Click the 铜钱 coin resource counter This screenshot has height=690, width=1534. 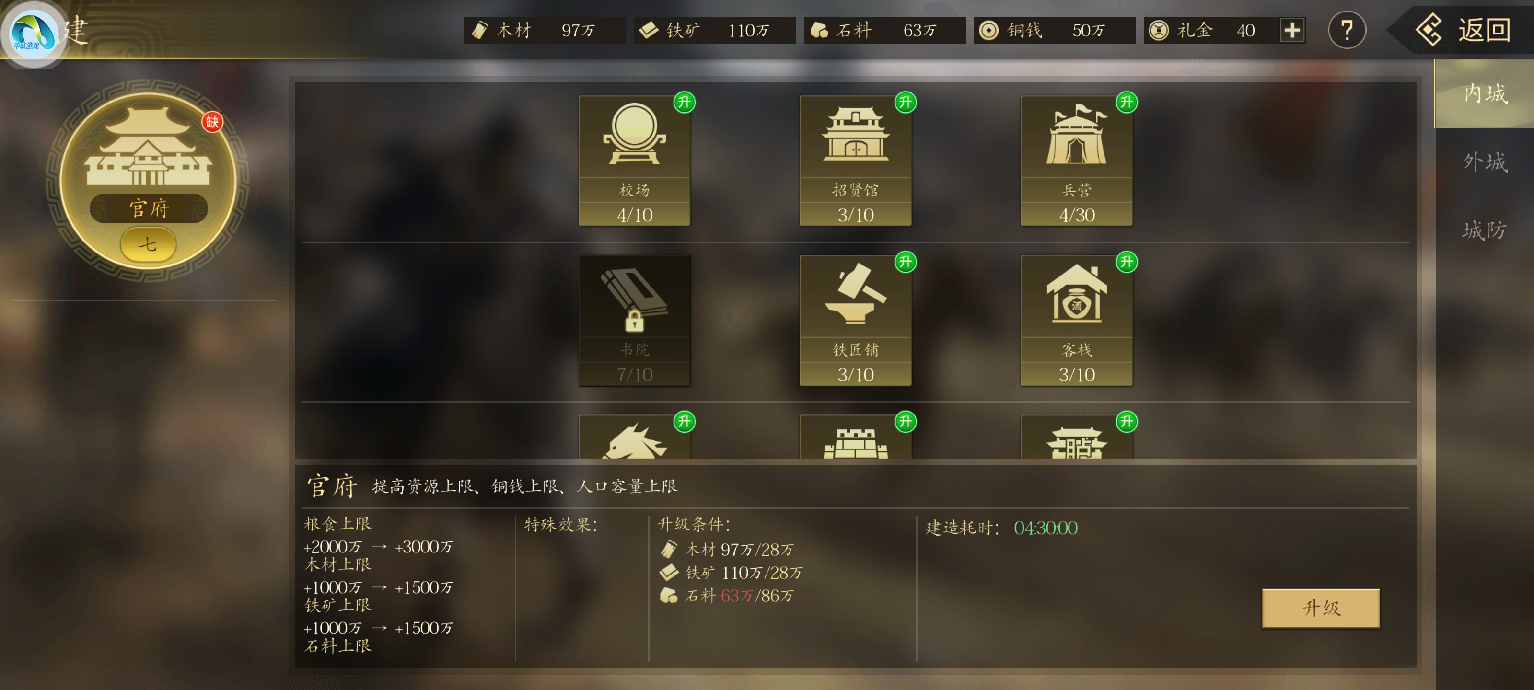1054,30
